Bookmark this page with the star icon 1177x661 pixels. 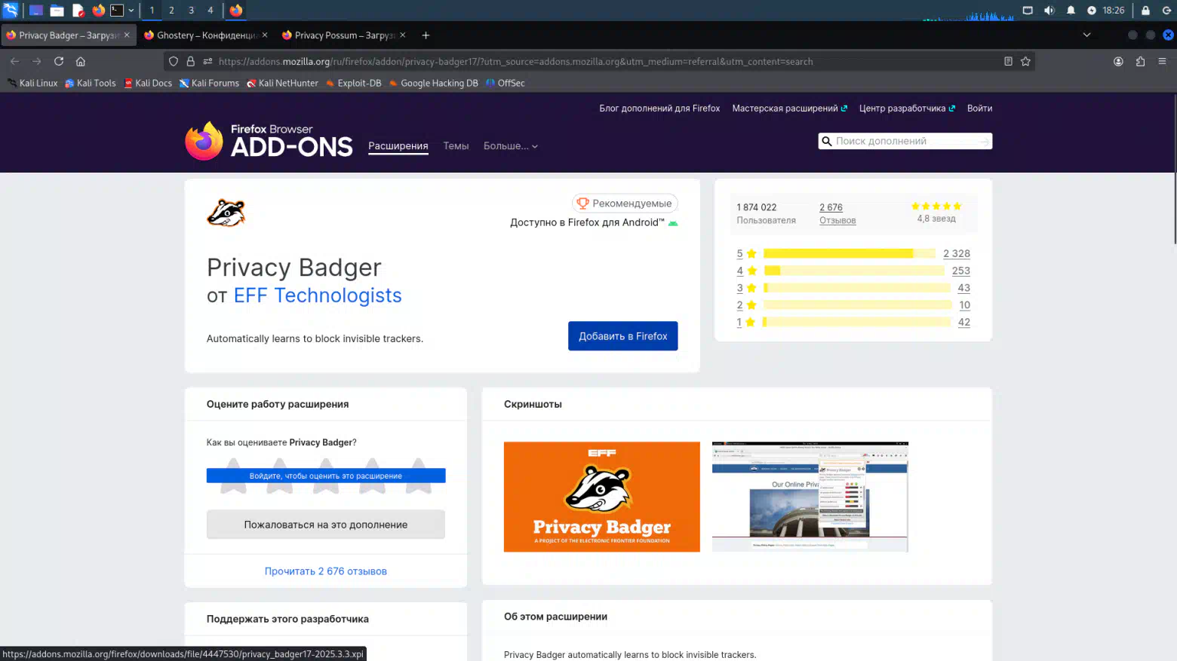click(1025, 62)
